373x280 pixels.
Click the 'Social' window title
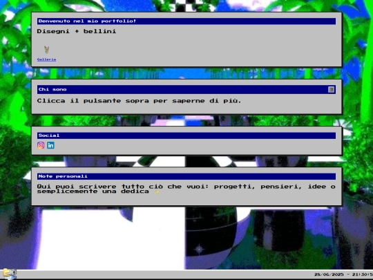[49, 136]
